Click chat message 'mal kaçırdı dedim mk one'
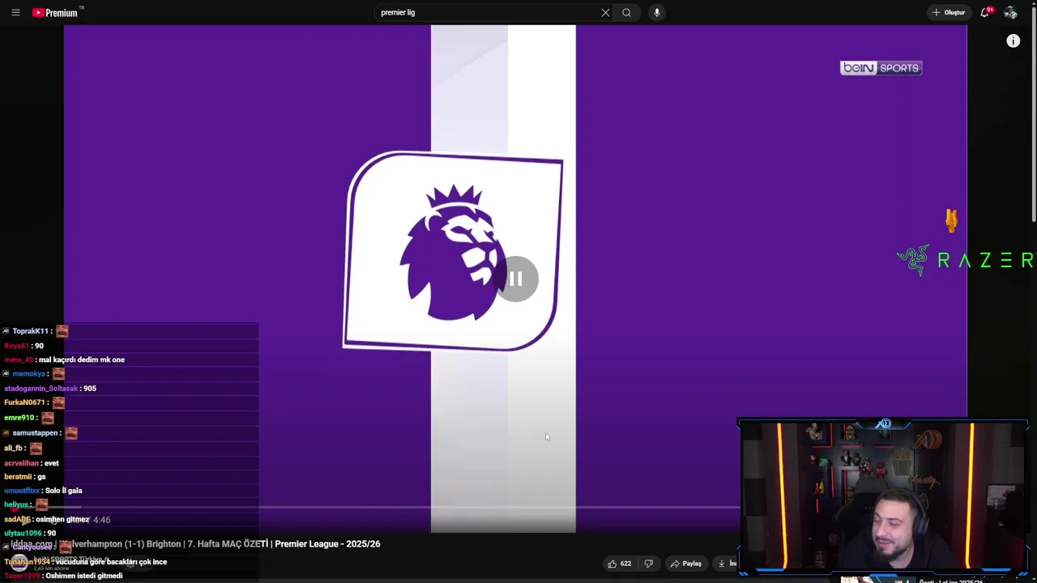Image resolution: width=1037 pixels, height=583 pixels. [x=80, y=360]
